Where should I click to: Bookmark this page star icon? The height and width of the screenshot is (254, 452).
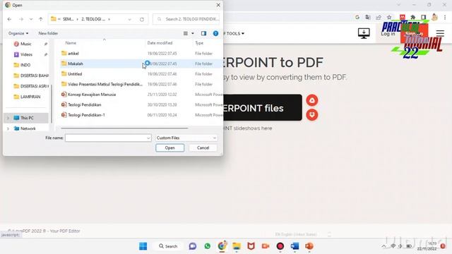(389, 18)
